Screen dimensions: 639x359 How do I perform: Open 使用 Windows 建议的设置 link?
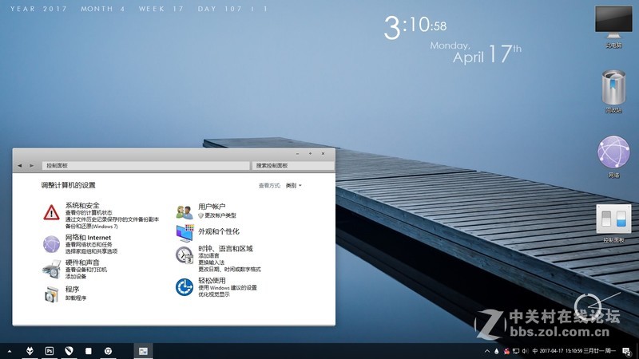pos(228,288)
